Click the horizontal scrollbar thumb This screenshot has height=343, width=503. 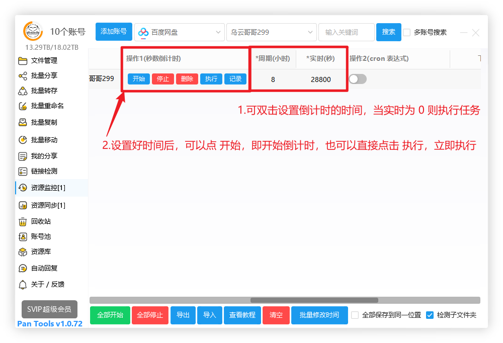tap(314, 300)
